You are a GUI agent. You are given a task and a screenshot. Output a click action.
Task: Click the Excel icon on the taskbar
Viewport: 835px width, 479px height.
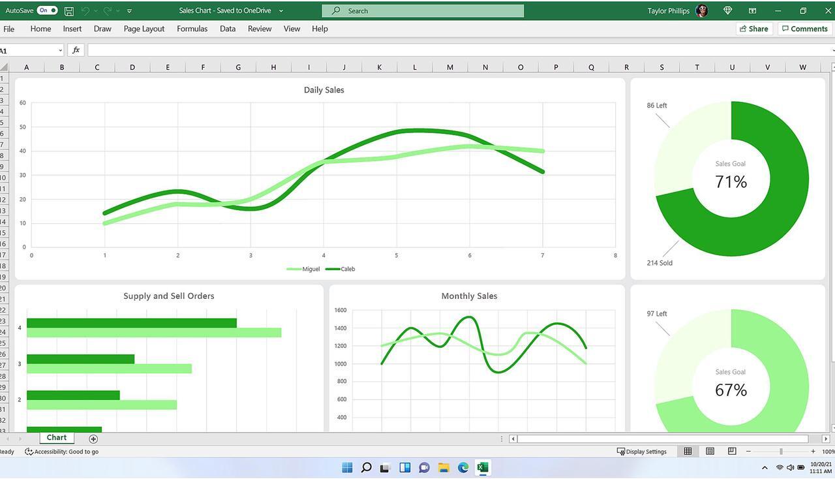coord(483,467)
